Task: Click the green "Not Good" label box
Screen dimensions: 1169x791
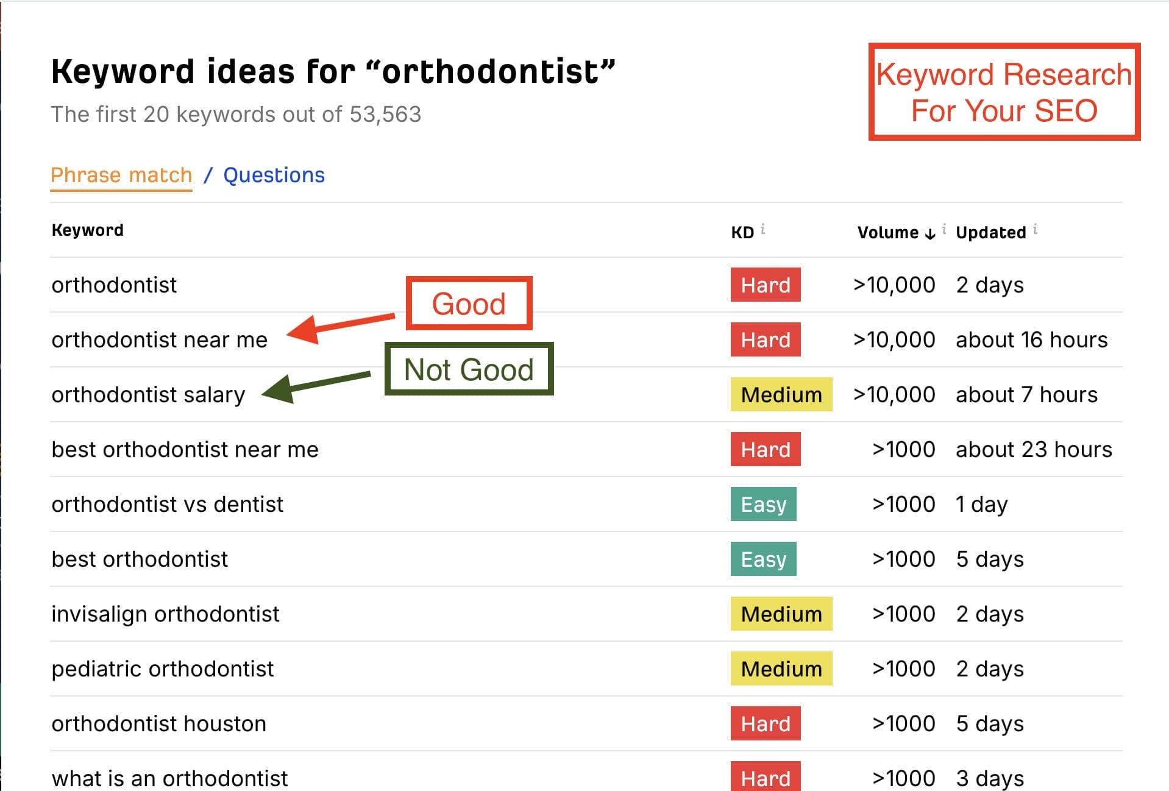Action: click(x=469, y=369)
